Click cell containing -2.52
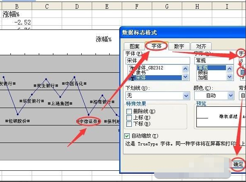The image size is (246, 182). (17, 22)
